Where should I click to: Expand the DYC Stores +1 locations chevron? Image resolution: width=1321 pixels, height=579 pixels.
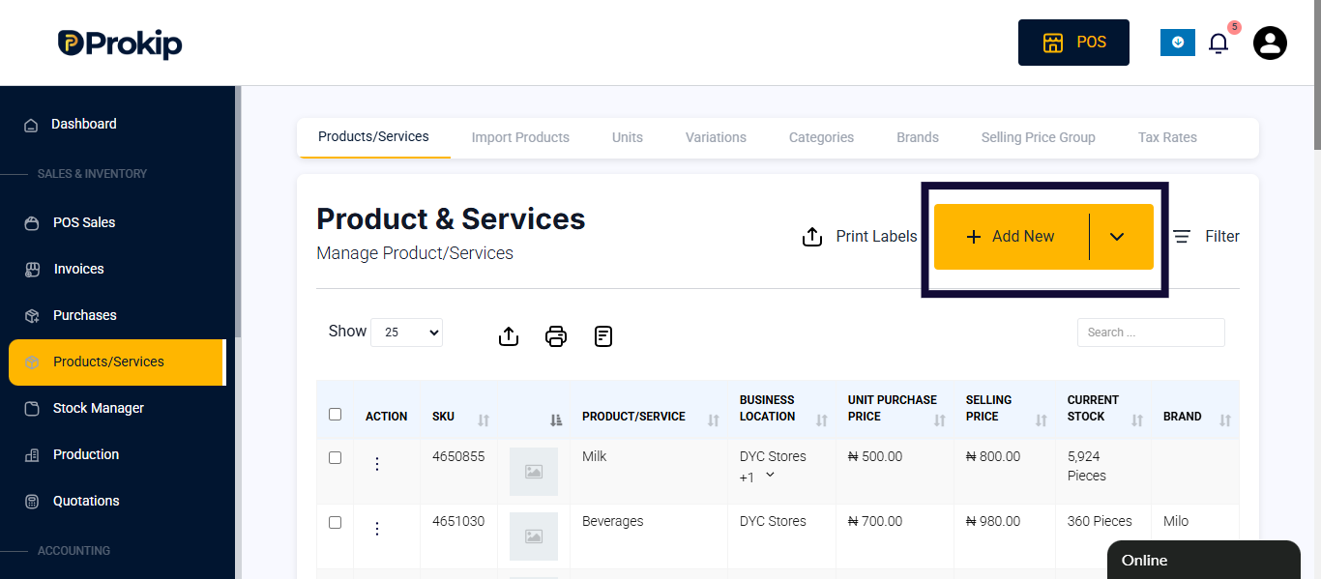coord(770,475)
